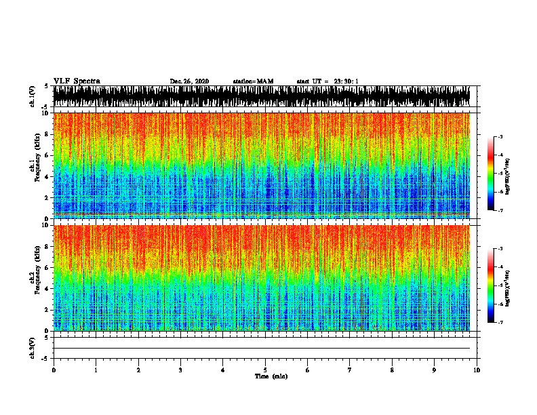The image size is (537, 415).
Task: Click the ch.2 "Frequency (kHz)" axis label
Action: point(37,270)
